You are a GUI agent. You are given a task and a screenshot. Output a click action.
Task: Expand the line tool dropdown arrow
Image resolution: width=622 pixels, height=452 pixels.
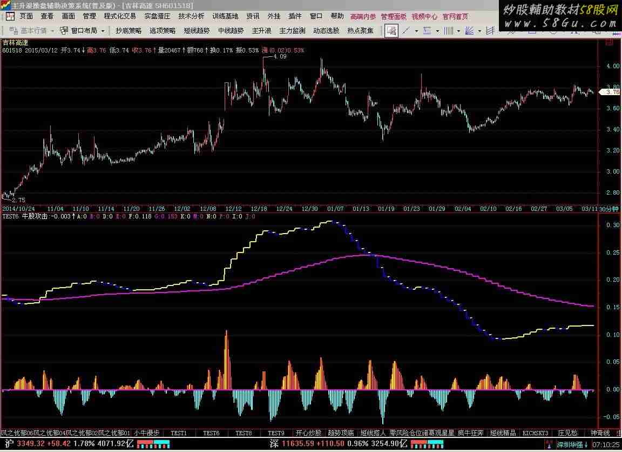[x=416, y=31]
